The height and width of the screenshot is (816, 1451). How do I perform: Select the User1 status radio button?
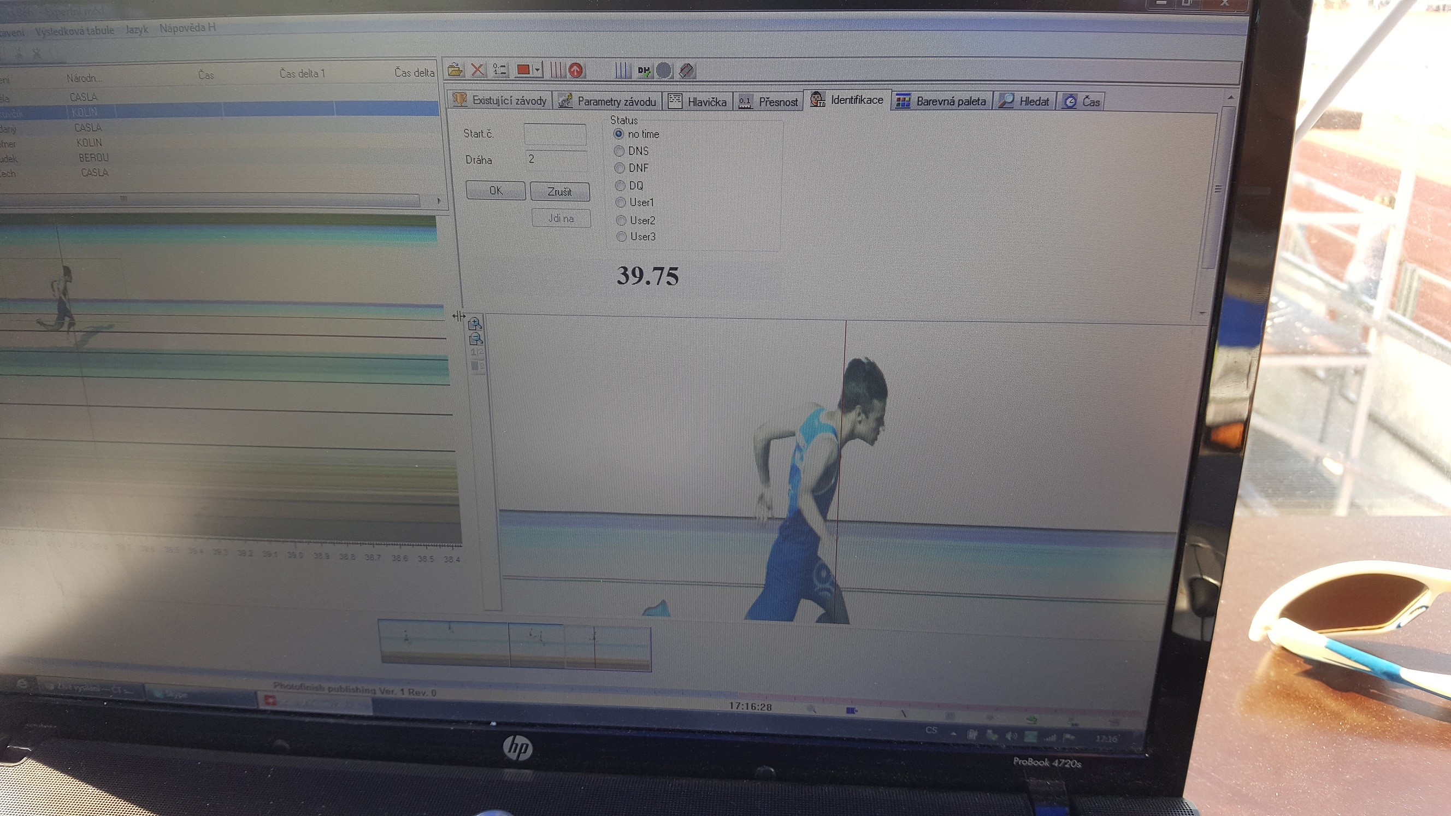click(621, 202)
